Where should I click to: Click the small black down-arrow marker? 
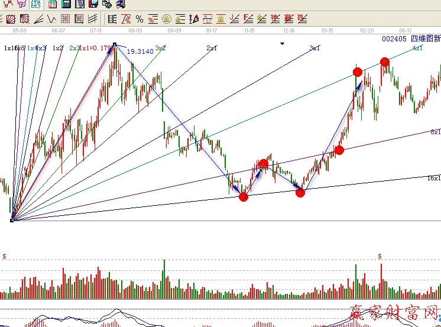283,43
